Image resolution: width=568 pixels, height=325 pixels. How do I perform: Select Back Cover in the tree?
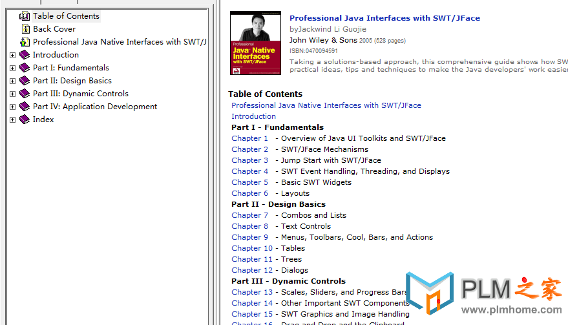coord(54,29)
